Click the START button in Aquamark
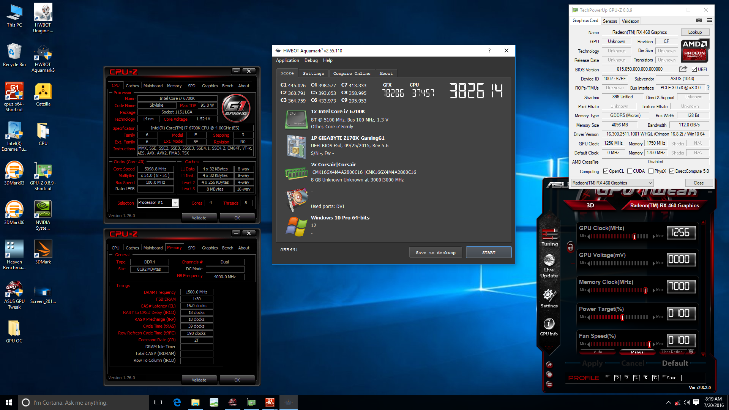The height and width of the screenshot is (410, 729). click(x=489, y=252)
